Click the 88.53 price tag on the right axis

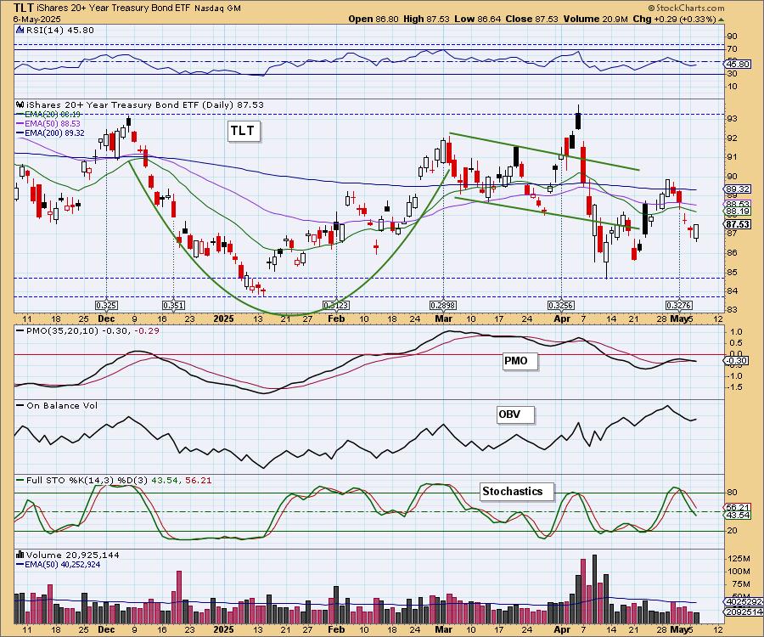(738, 204)
